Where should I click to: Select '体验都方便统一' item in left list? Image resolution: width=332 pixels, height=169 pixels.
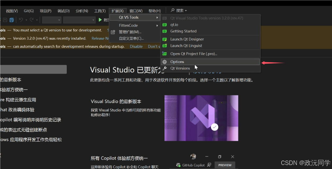(14, 90)
